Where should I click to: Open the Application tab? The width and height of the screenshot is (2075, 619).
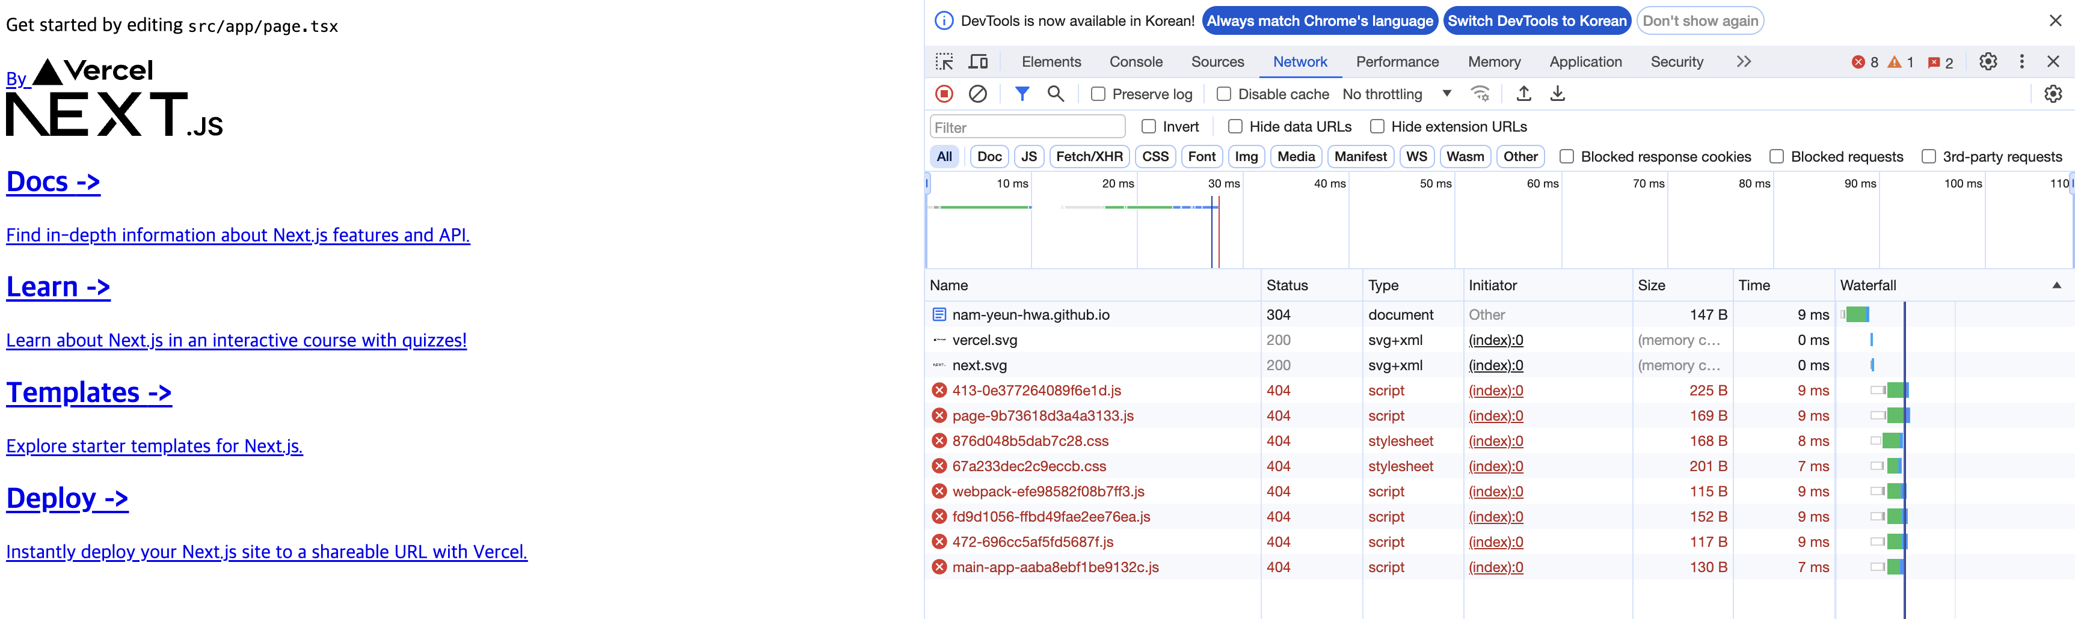pos(1585,62)
